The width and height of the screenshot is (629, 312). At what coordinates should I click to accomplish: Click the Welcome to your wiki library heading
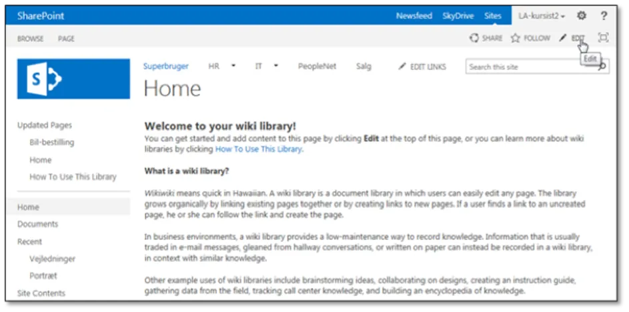(x=220, y=126)
